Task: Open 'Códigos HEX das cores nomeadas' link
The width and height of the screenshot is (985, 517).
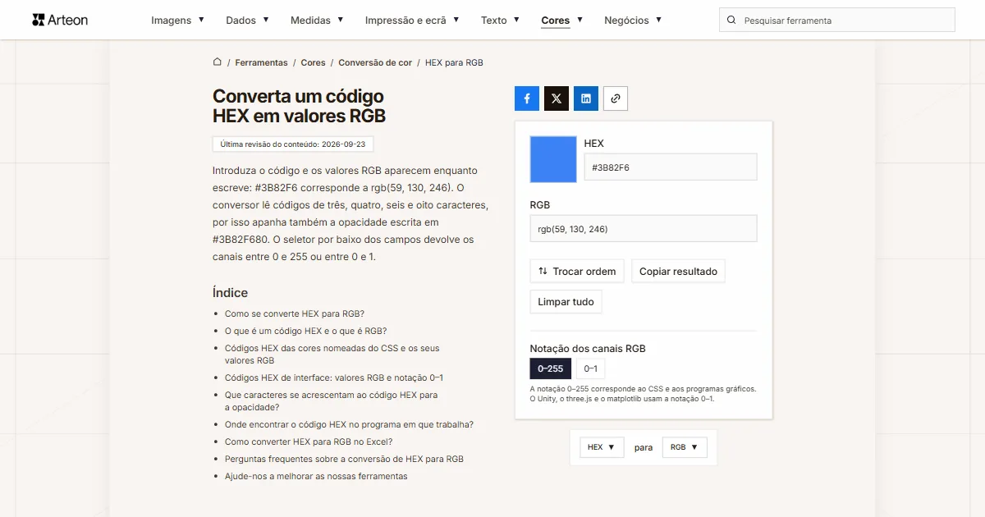Action: 332,355
